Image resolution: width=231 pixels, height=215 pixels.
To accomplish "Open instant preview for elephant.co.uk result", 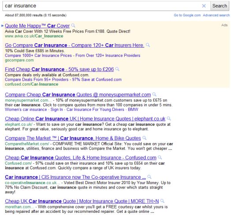I will coord(169,118).
